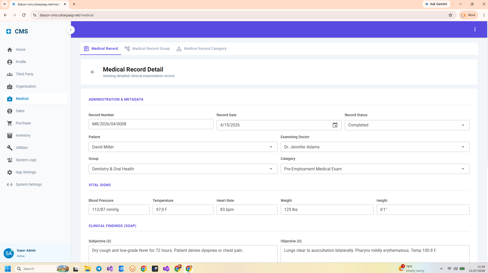This screenshot has height=273, width=488.
Task: Click the Ask Gemini button
Action: (436, 4)
